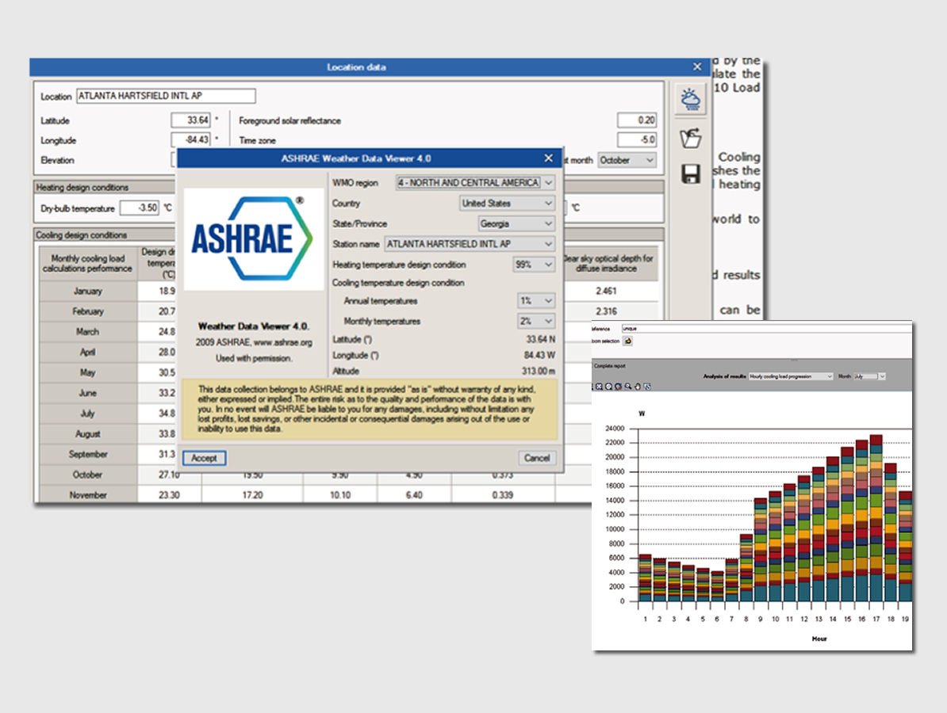
Task: Click the Cancel button
Action: (537, 459)
